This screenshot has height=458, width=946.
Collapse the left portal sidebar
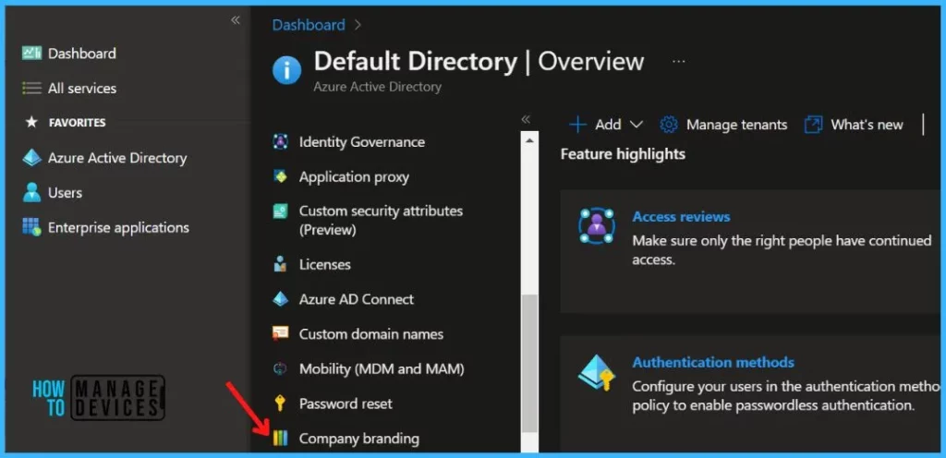236,20
